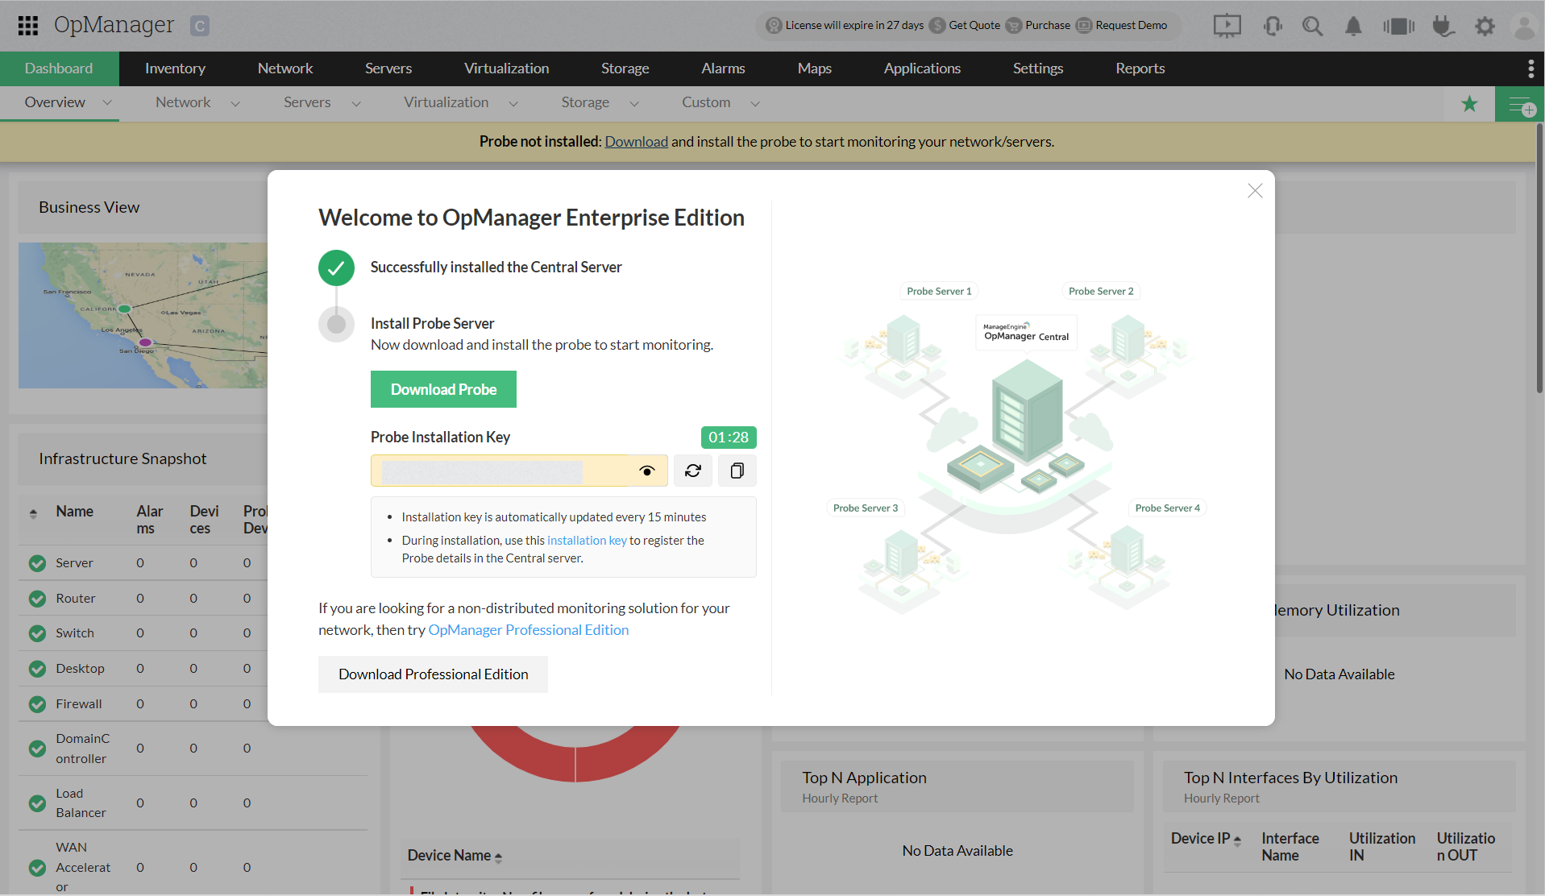Click the OpManager logo text
Screen dimensions: 1545x896
[x=114, y=25]
